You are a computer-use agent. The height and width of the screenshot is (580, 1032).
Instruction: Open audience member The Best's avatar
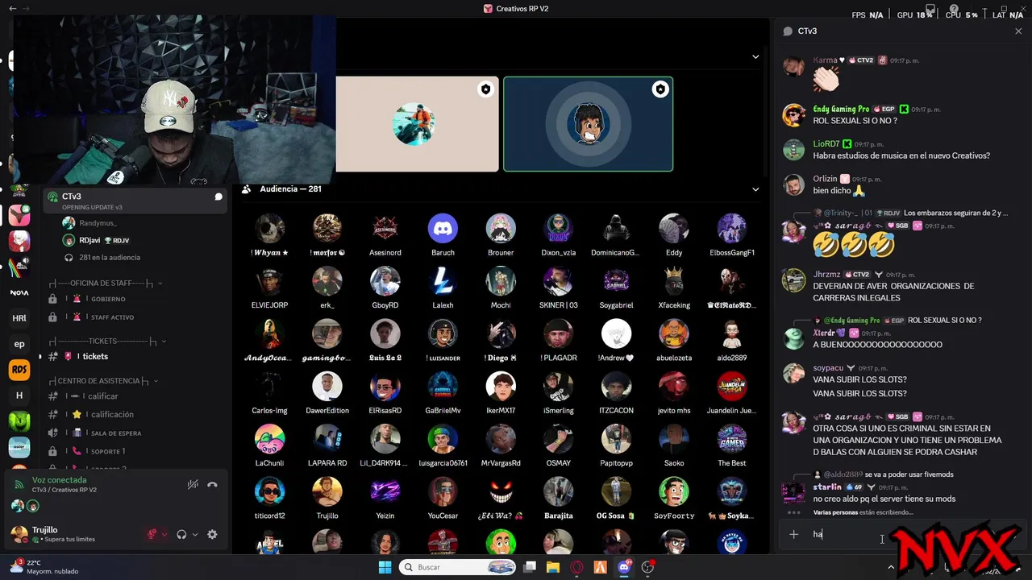click(x=732, y=439)
